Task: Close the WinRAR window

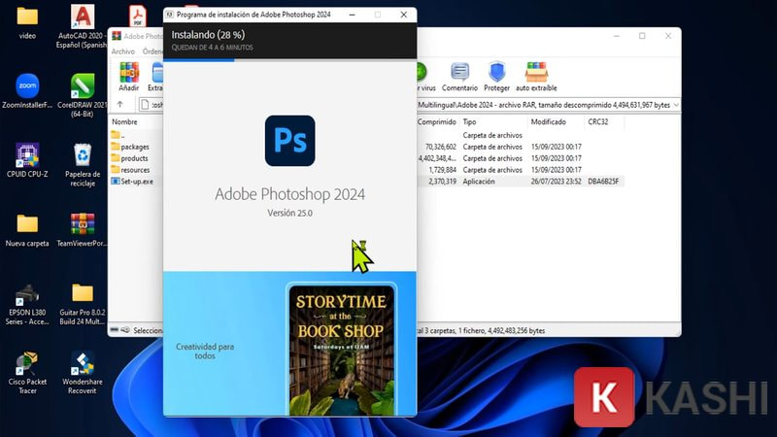Action: [668, 36]
